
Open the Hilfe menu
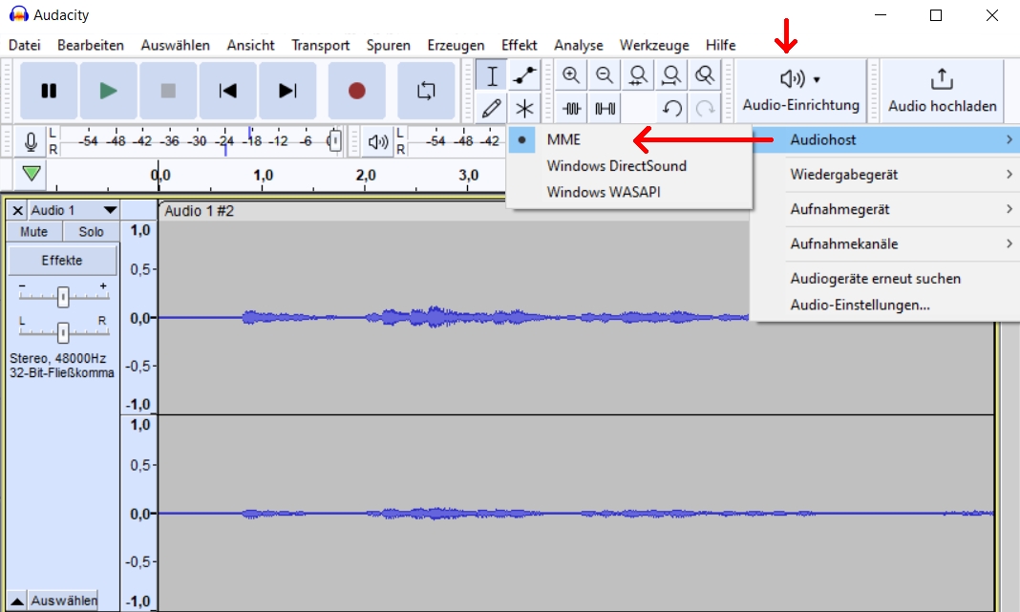pyautogui.click(x=721, y=45)
